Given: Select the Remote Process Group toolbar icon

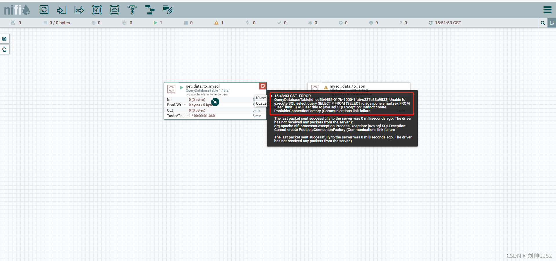Looking at the screenshot, I should 115,10.
